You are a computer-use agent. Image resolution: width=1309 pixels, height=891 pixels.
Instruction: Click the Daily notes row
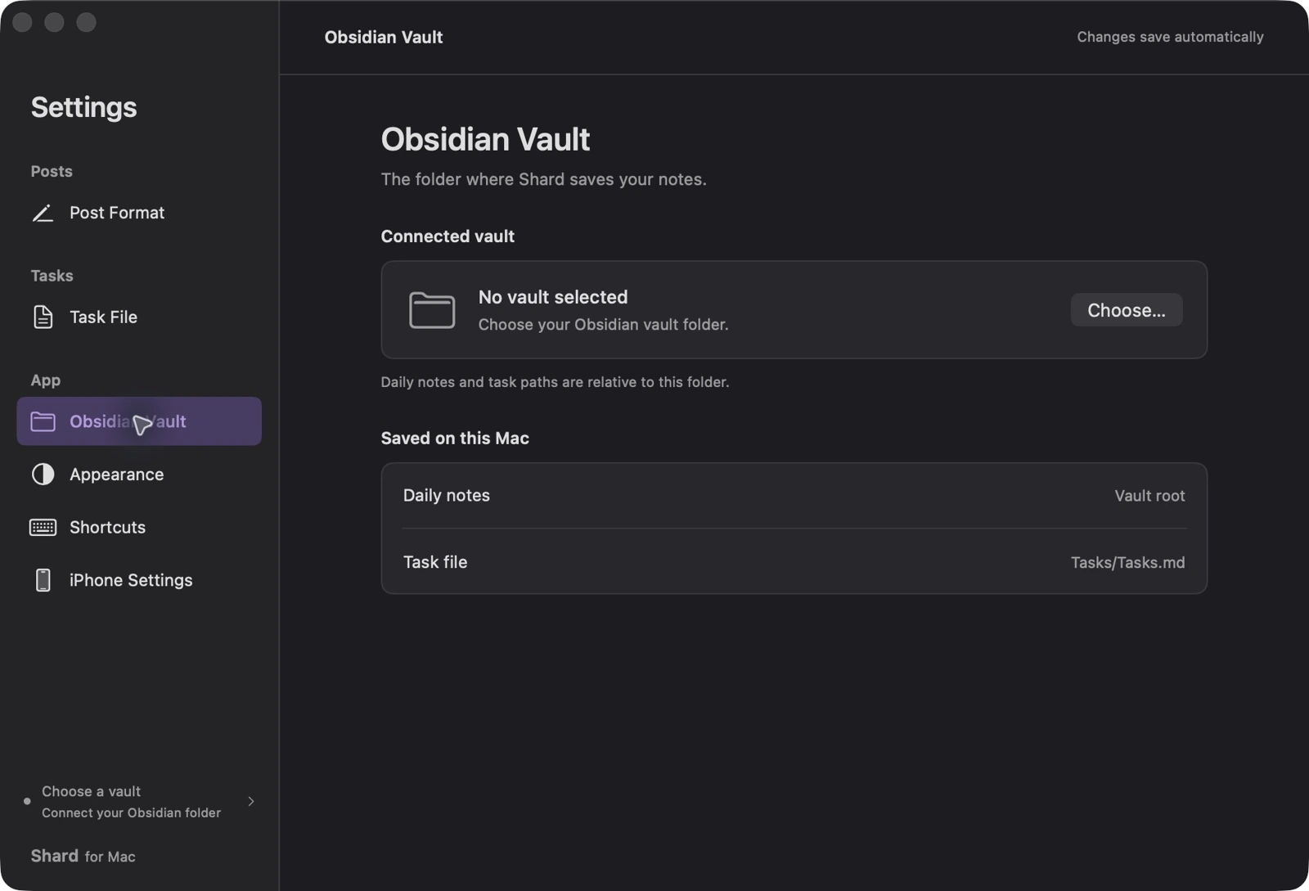(x=794, y=496)
